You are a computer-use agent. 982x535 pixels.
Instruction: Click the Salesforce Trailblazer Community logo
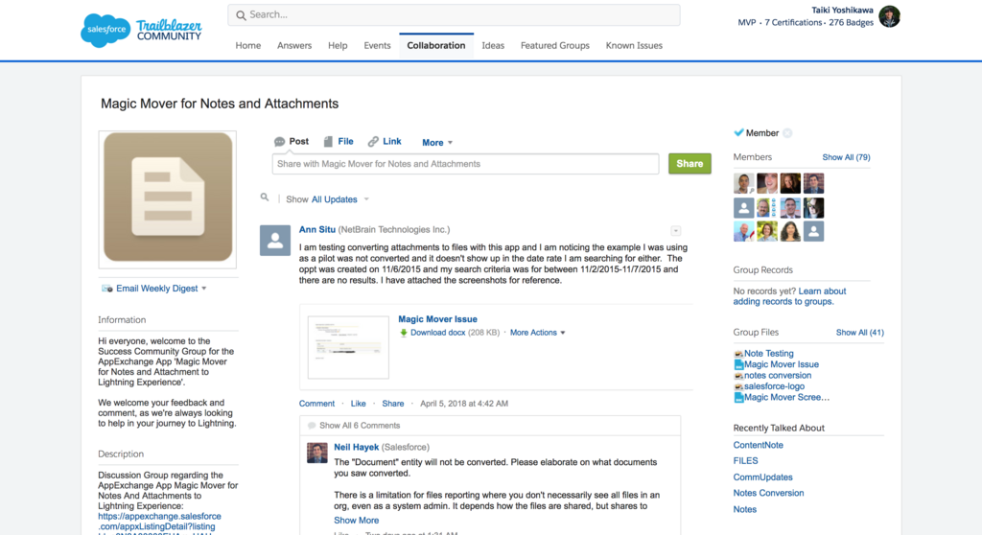(142, 30)
